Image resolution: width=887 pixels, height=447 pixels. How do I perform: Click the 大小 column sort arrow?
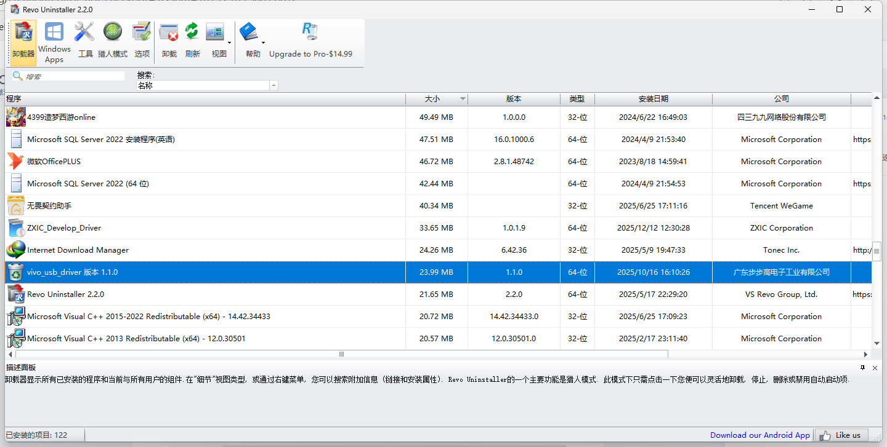[x=463, y=99]
